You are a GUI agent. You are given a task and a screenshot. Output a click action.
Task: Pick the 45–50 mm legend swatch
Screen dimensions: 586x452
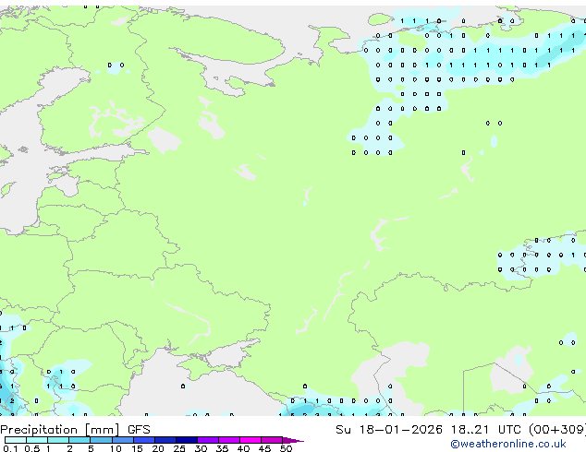[272, 440]
